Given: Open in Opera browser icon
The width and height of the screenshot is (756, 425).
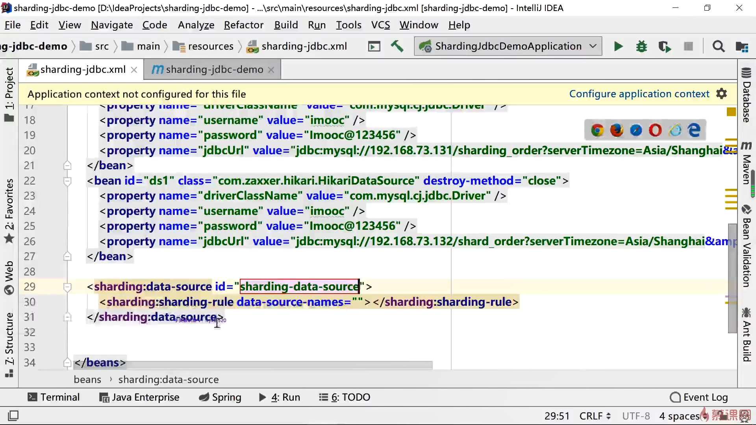Looking at the screenshot, I should 655,130.
